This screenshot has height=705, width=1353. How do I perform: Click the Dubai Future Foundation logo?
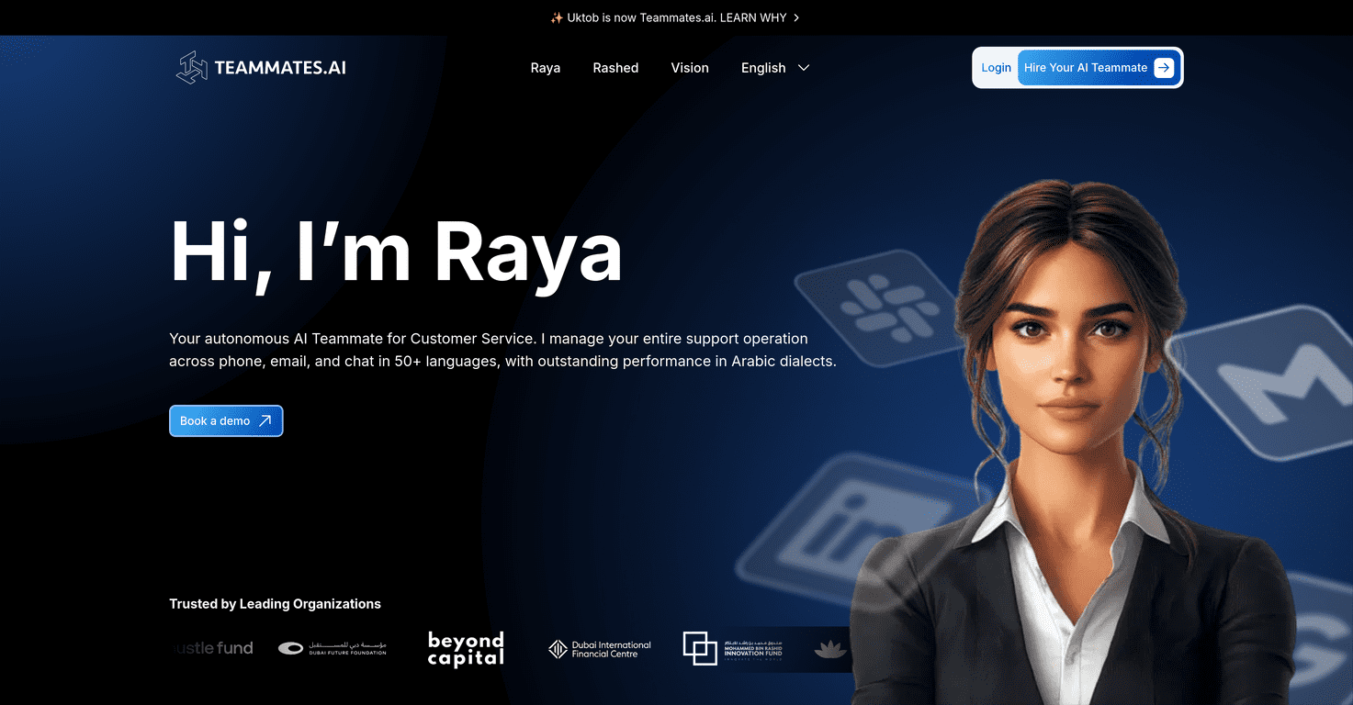(x=333, y=648)
